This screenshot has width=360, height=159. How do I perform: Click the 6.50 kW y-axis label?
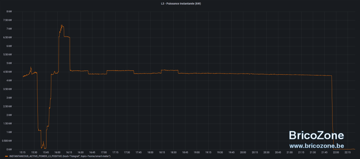coord(7,38)
